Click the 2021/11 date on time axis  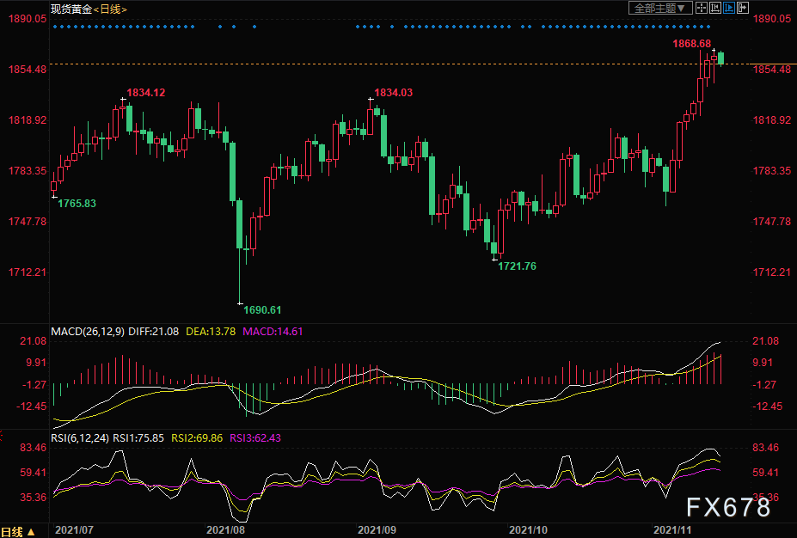tap(672, 530)
